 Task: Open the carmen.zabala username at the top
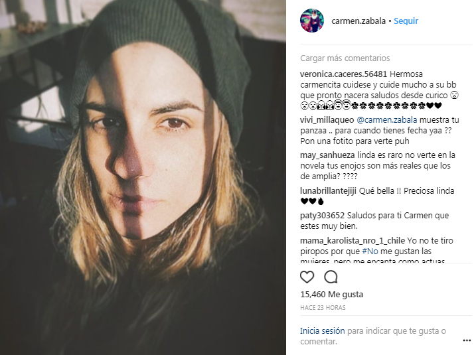358,21
